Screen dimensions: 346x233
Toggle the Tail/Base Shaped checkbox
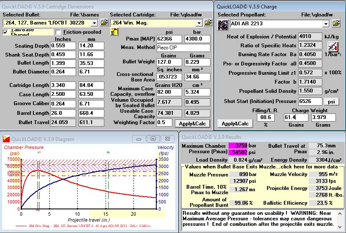(x=5, y=32)
